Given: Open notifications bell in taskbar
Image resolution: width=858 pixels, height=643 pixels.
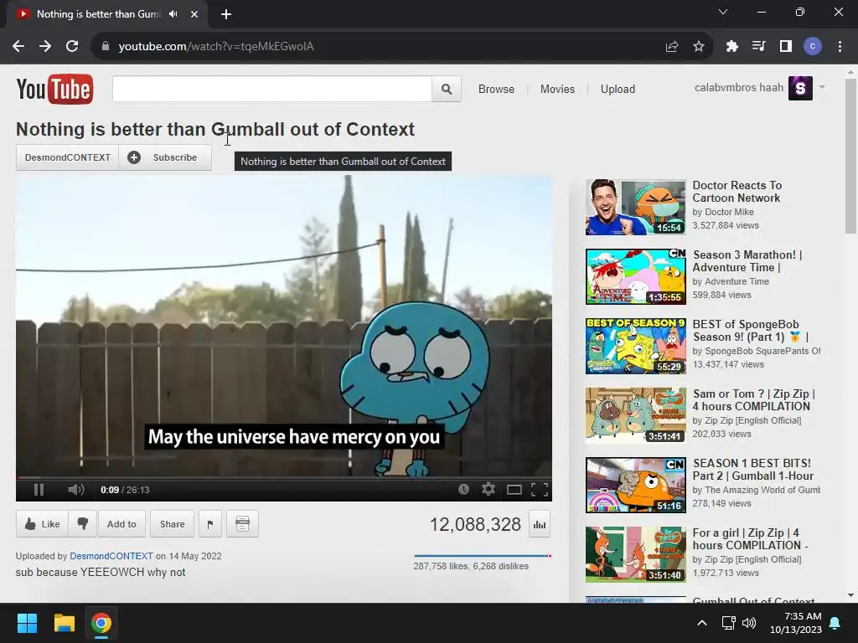Looking at the screenshot, I should [x=835, y=623].
